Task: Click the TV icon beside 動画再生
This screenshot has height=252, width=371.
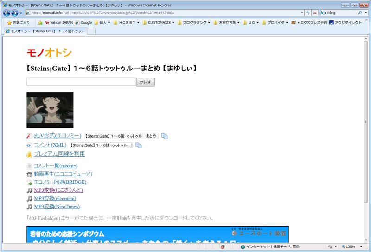Action: click(x=29, y=175)
